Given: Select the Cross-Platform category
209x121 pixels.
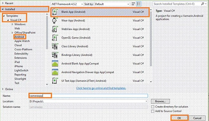Looking at the screenshot, I should [x=23, y=49].
